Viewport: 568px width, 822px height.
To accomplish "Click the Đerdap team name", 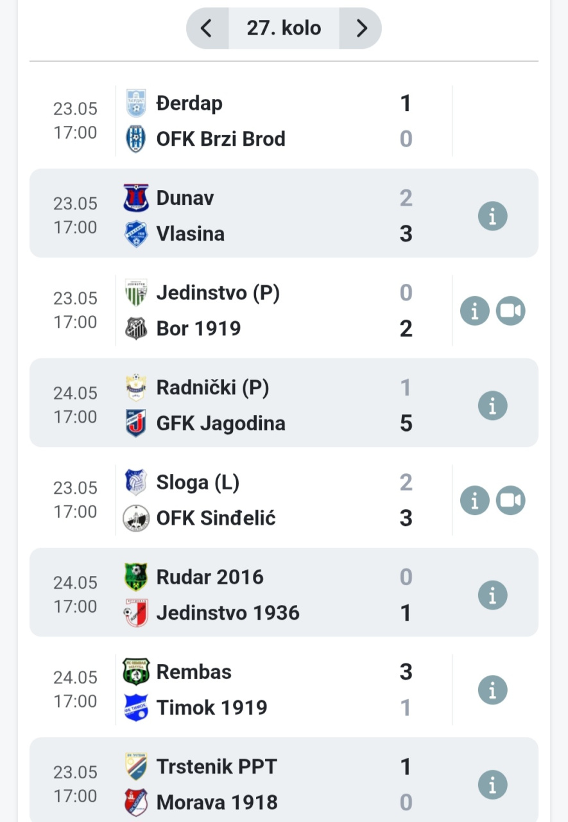I will tap(189, 103).
